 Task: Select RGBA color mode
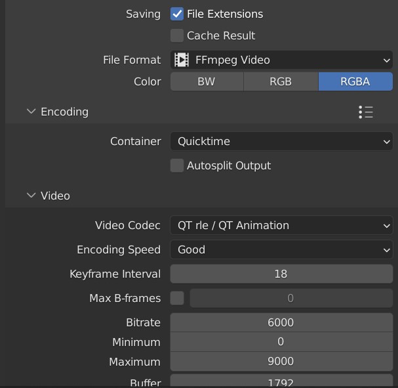[x=355, y=81]
